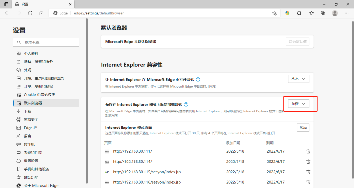Open 打印机 settings
This screenshot has height=188, width=354.
(46, 145)
